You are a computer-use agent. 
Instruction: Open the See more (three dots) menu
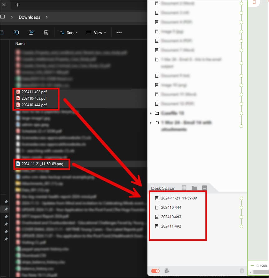coord(119,33)
